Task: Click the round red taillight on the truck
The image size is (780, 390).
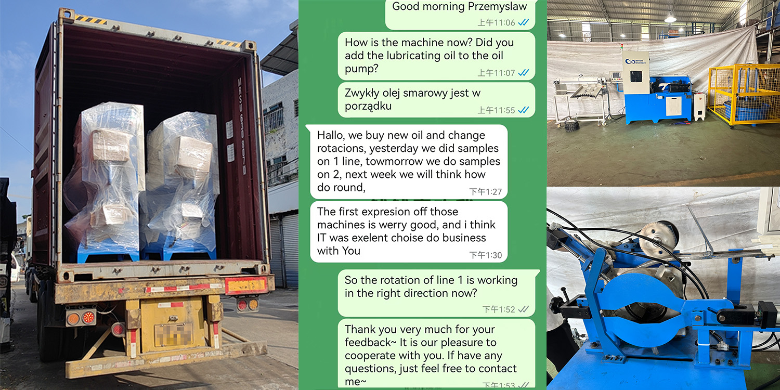Action: pos(88,317)
